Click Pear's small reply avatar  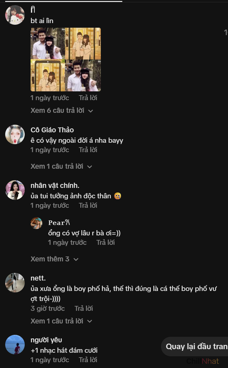36,223
